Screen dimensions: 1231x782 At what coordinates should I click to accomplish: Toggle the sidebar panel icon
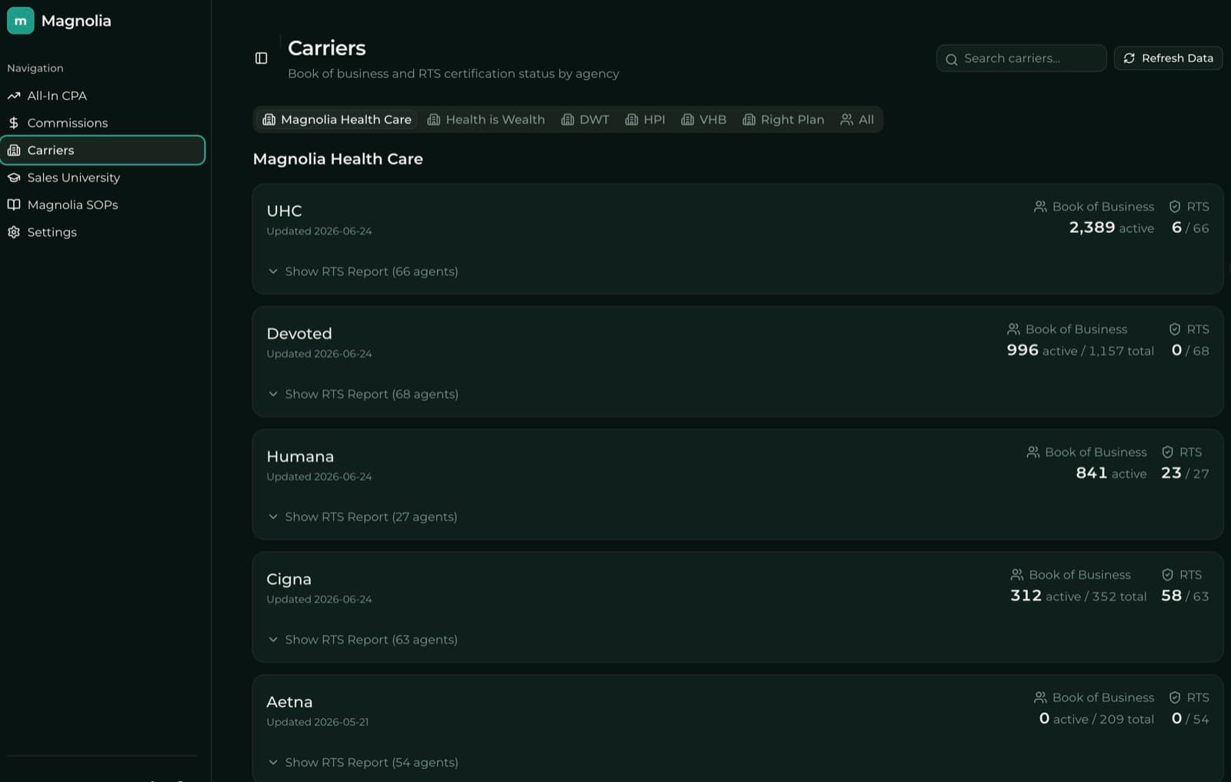[x=262, y=58]
